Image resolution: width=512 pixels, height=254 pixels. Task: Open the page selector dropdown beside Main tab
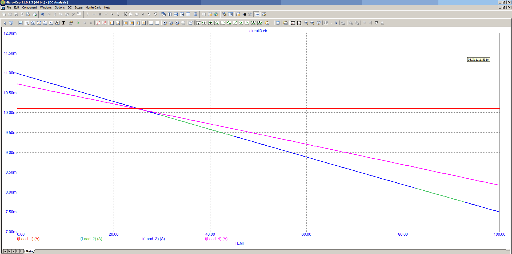pyautogui.click(x=5, y=251)
